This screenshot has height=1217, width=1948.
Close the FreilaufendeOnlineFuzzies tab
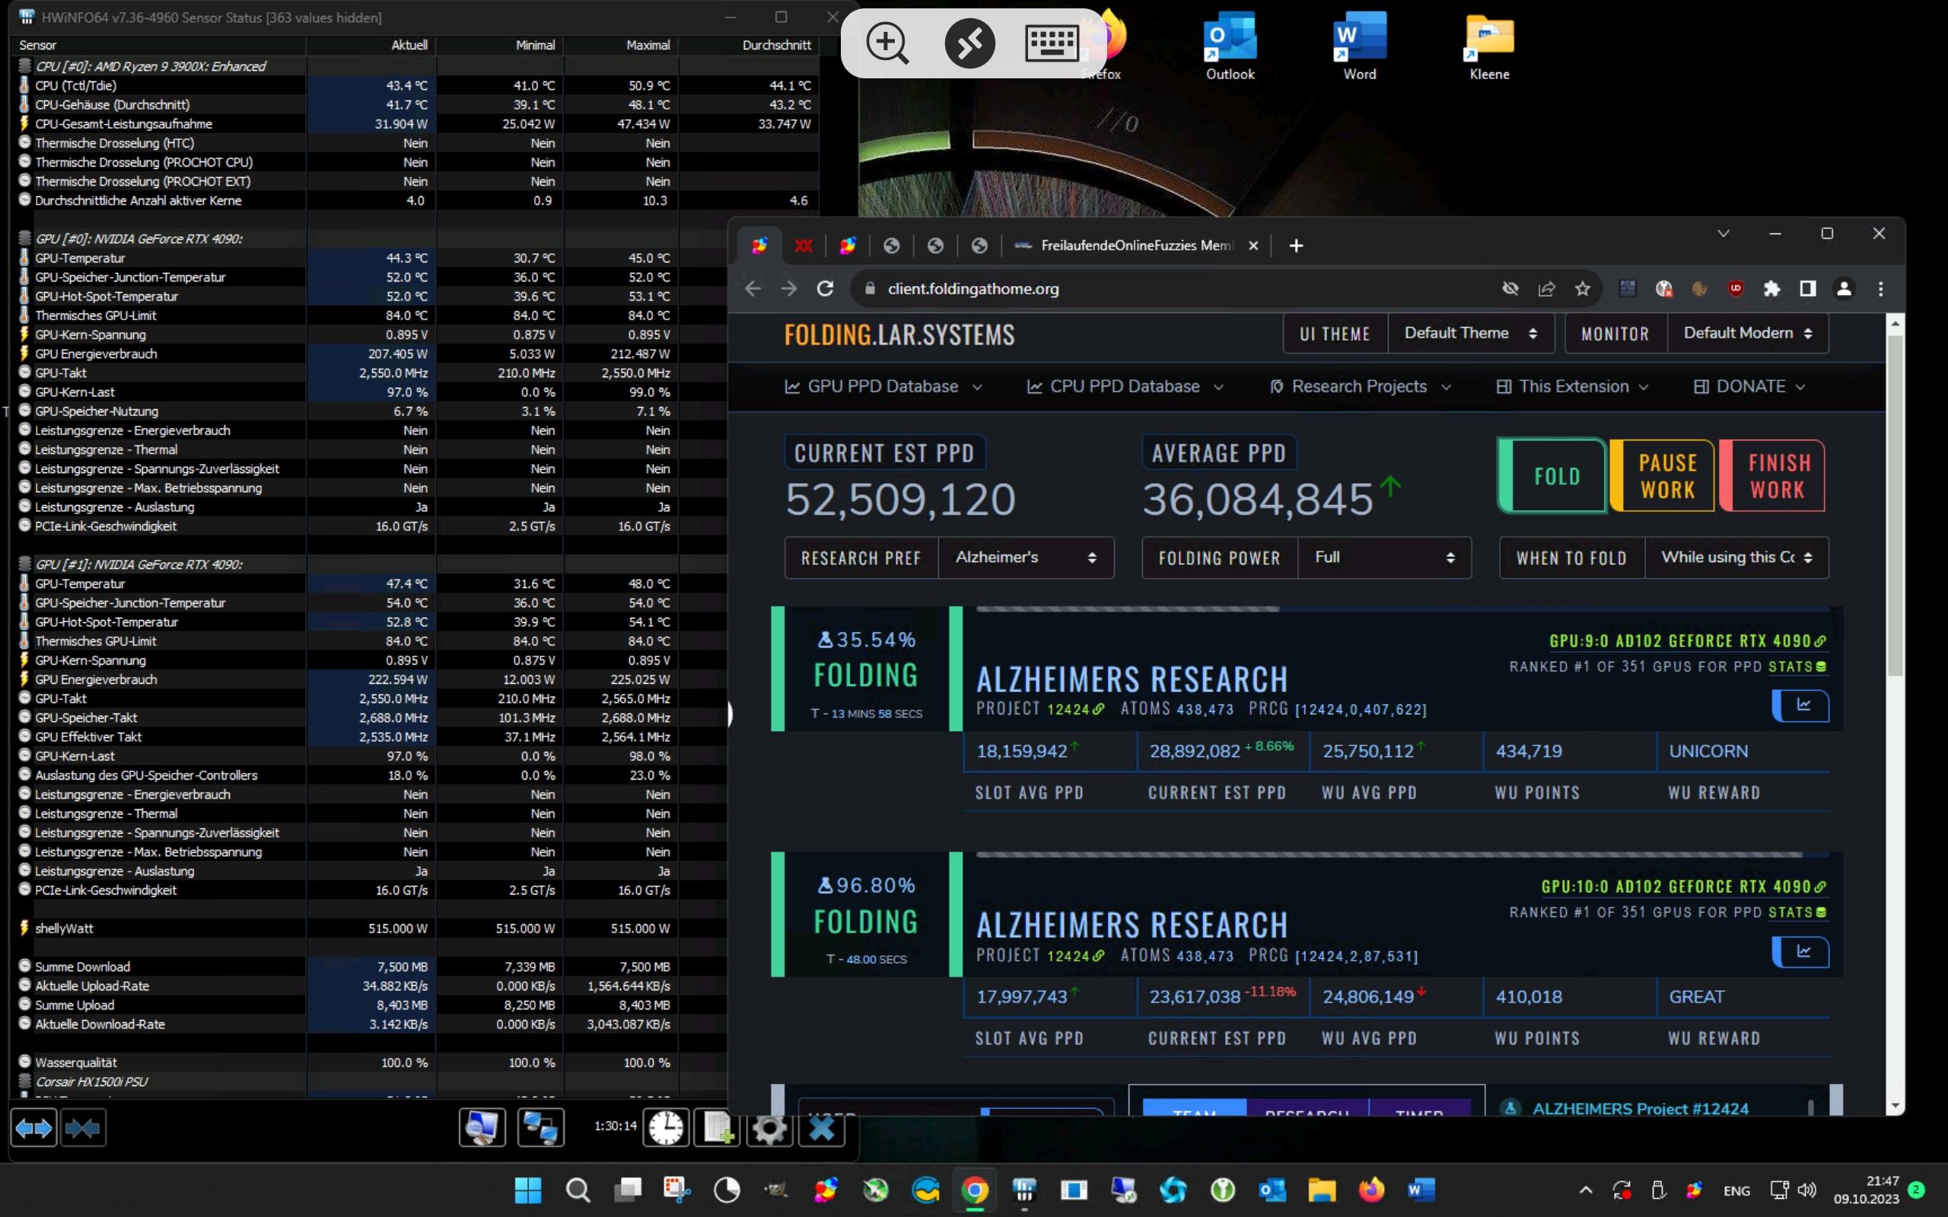(x=1253, y=246)
